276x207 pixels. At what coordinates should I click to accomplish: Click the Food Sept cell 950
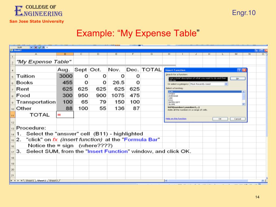(x=81, y=95)
